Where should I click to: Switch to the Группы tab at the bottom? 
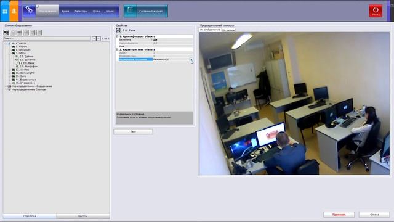82,216
